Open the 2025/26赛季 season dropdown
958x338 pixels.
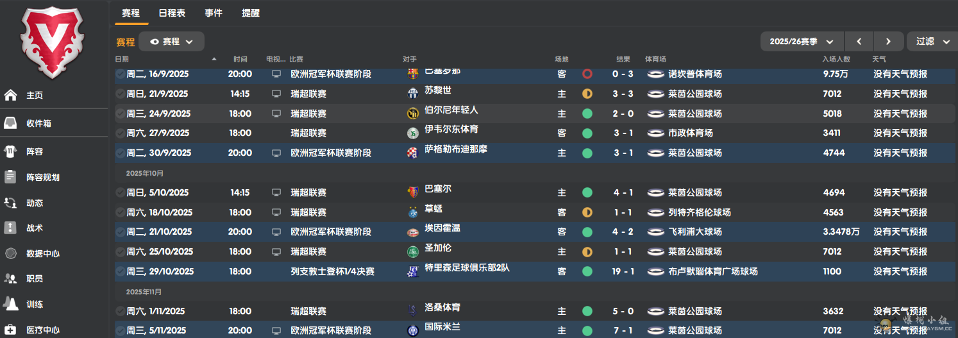pyautogui.click(x=802, y=42)
